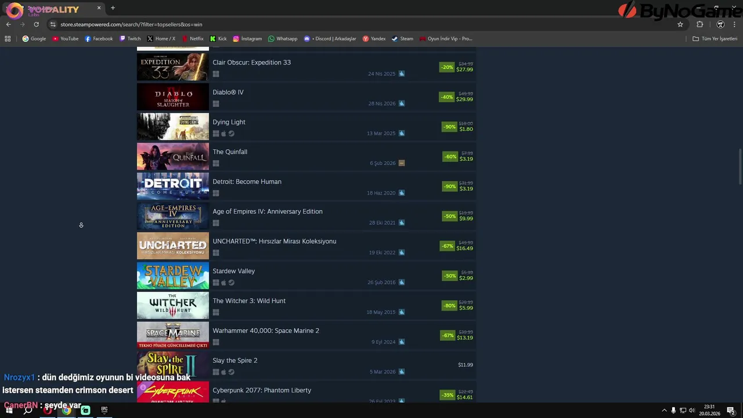This screenshot has height=418, width=743.
Task: Open the Stardew Valley title
Action: tap(233, 271)
